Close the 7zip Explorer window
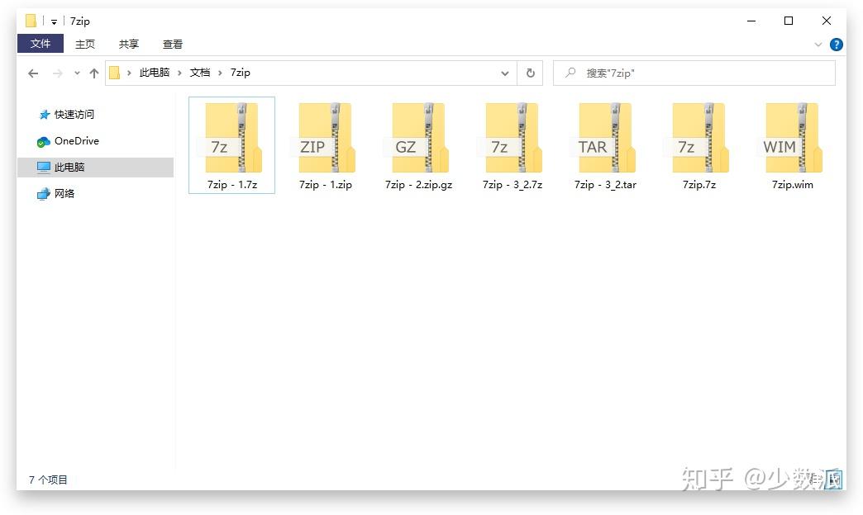The width and height of the screenshot is (863, 515). [x=826, y=21]
